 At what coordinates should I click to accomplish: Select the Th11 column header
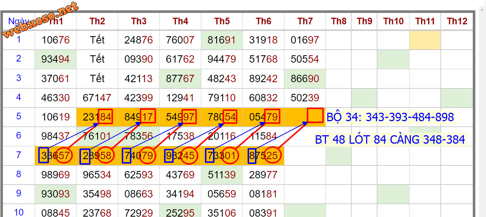(x=425, y=21)
